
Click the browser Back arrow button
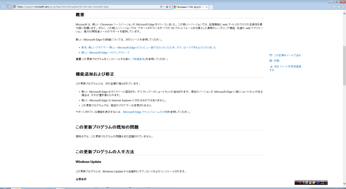(x=4, y=7)
